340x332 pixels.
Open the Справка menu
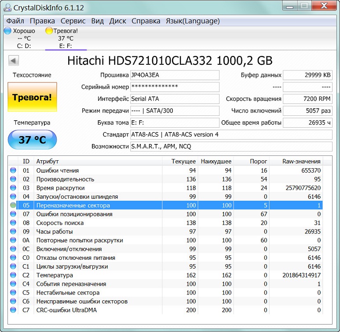click(x=146, y=21)
